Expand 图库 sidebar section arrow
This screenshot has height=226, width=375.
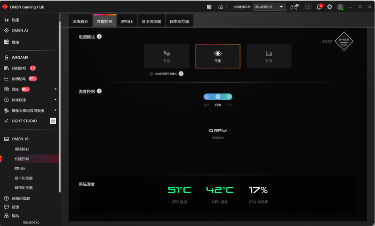(55, 89)
